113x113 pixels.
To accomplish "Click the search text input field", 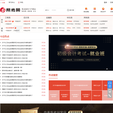I will (58, 10).
